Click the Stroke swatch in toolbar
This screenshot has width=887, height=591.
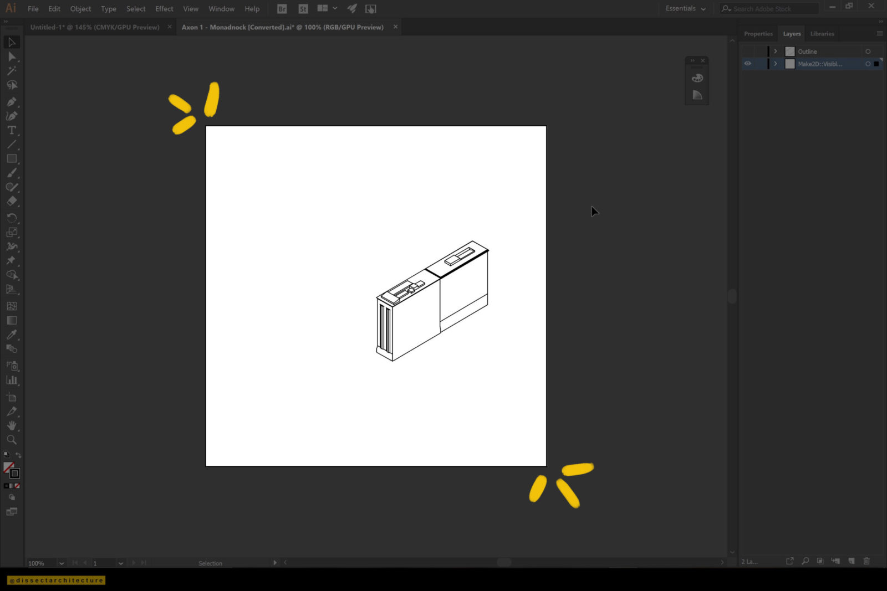16,474
